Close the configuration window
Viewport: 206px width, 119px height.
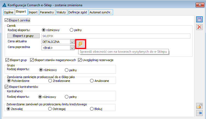click(200, 5)
